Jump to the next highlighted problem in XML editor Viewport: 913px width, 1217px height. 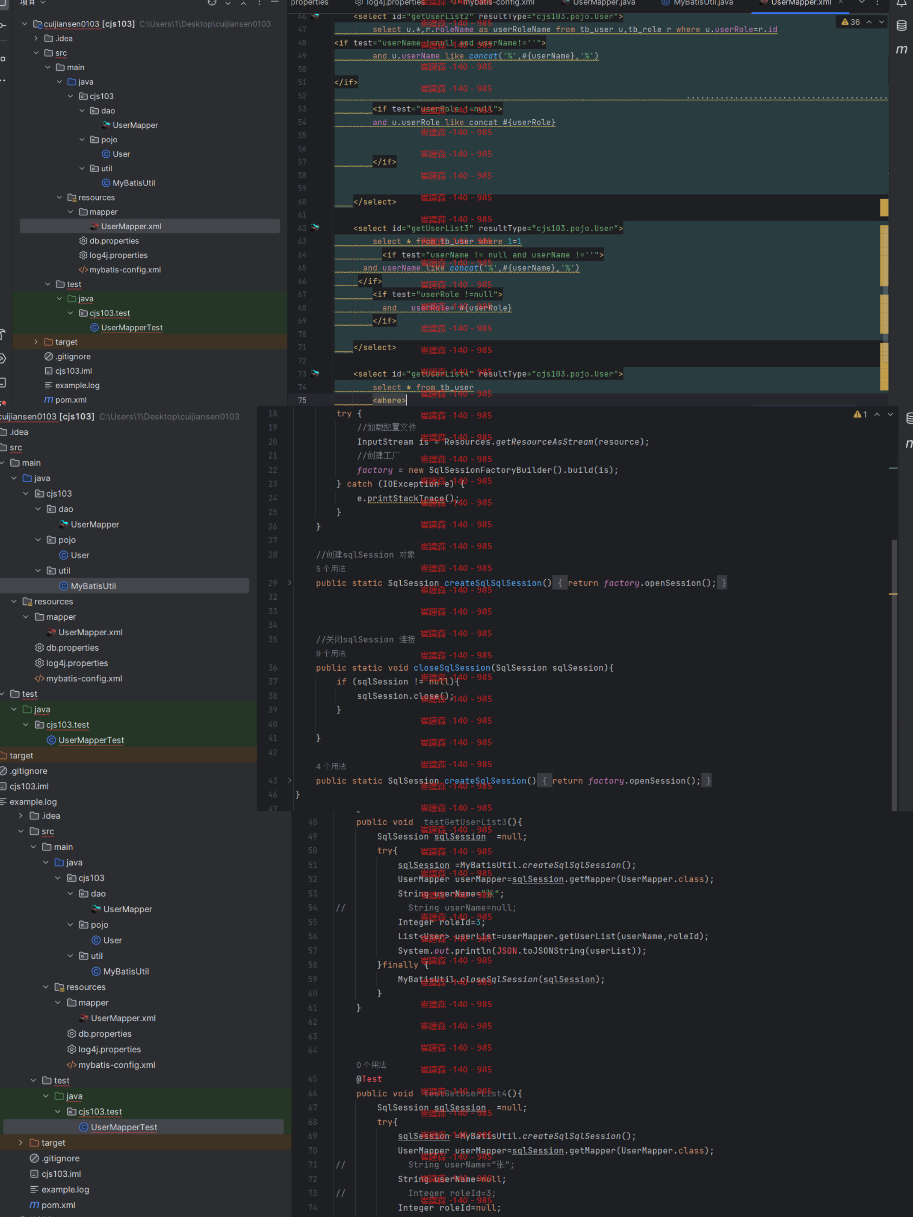(x=882, y=22)
